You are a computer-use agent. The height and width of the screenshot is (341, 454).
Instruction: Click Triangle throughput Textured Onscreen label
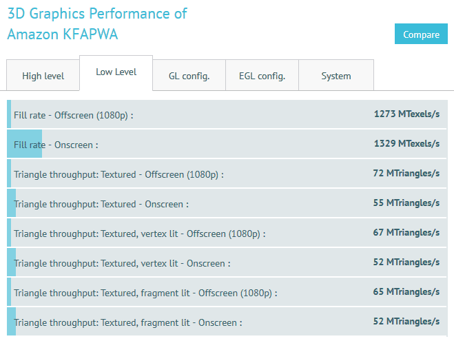coord(101,204)
